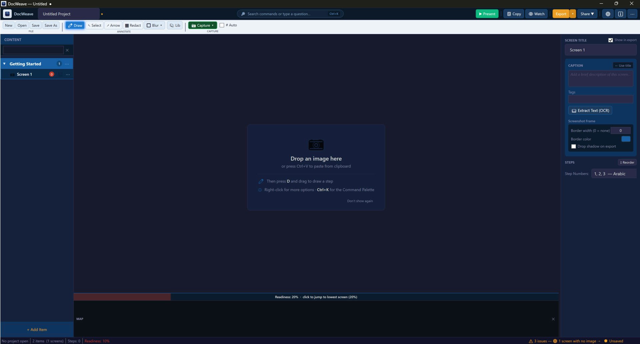
Task: Click Extract Text (OCR) button
Action: (590, 110)
